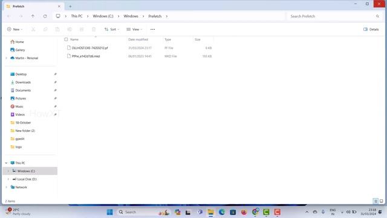Select Windows (C:) in the tree
Screen dimensions: 387x218
pos(30,171)
